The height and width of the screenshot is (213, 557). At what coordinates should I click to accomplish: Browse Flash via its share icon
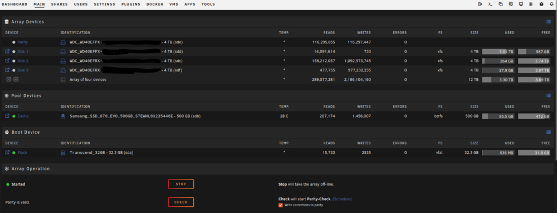pyautogui.click(x=7, y=153)
